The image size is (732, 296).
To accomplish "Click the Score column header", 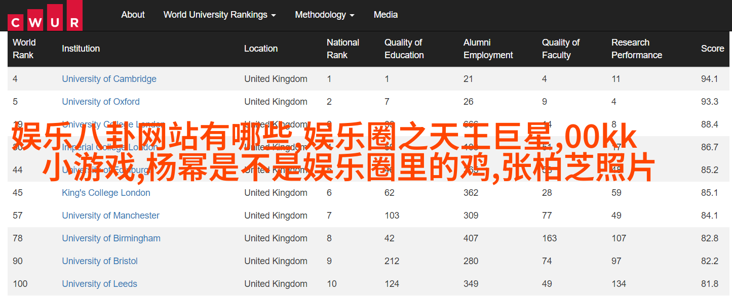I will 712,49.
